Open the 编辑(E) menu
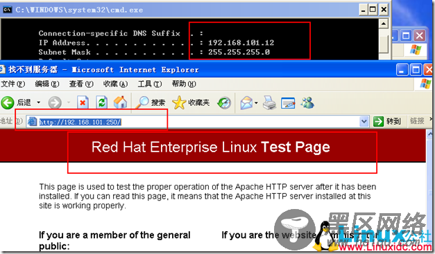 [47, 84]
